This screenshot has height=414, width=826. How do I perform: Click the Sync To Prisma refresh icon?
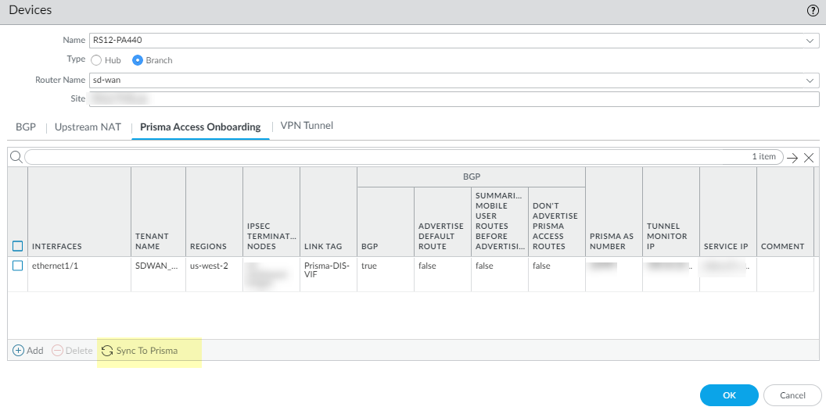(107, 351)
